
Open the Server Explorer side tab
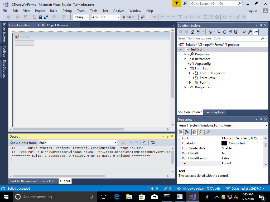tap(4, 32)
